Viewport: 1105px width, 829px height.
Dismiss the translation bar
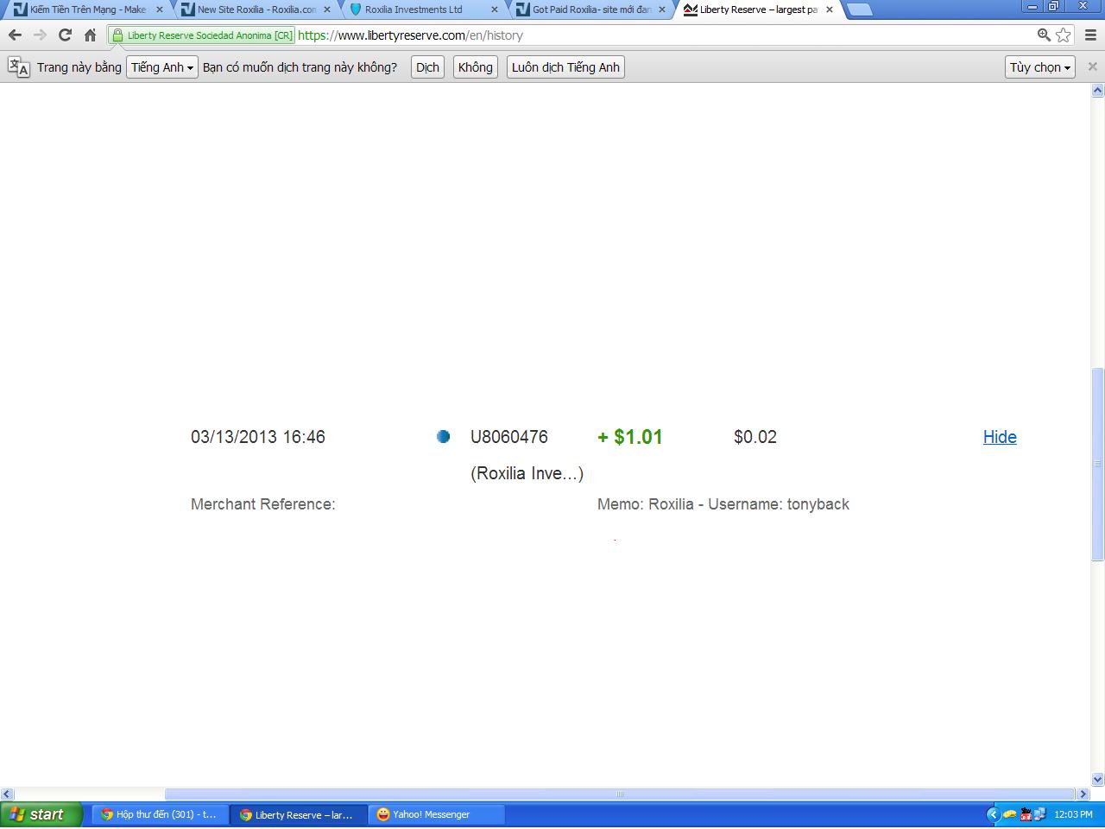(x=1092, y=66)
